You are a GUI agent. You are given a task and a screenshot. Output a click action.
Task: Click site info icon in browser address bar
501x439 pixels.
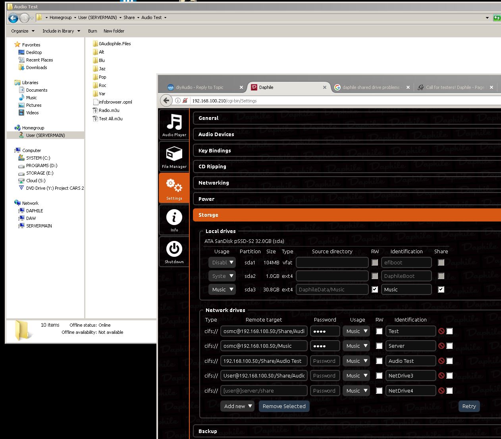coord(178,100)
